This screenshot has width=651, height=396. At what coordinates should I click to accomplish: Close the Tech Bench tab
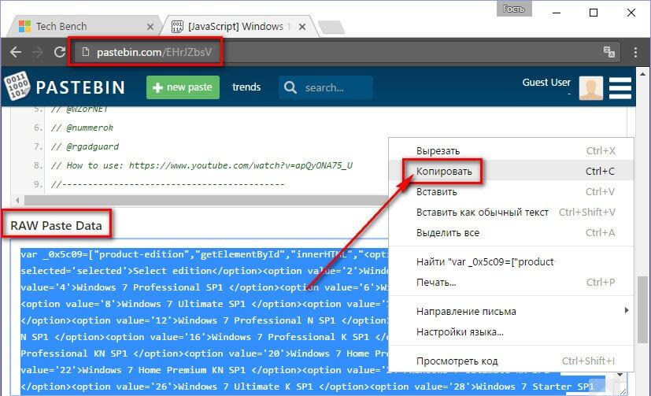point(150,27)
